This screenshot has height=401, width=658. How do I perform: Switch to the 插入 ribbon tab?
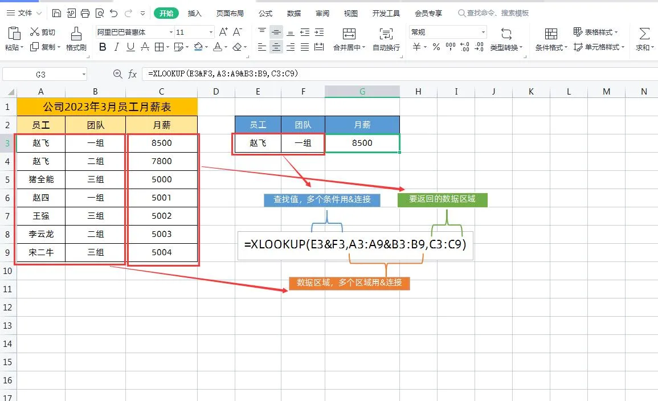194,12
